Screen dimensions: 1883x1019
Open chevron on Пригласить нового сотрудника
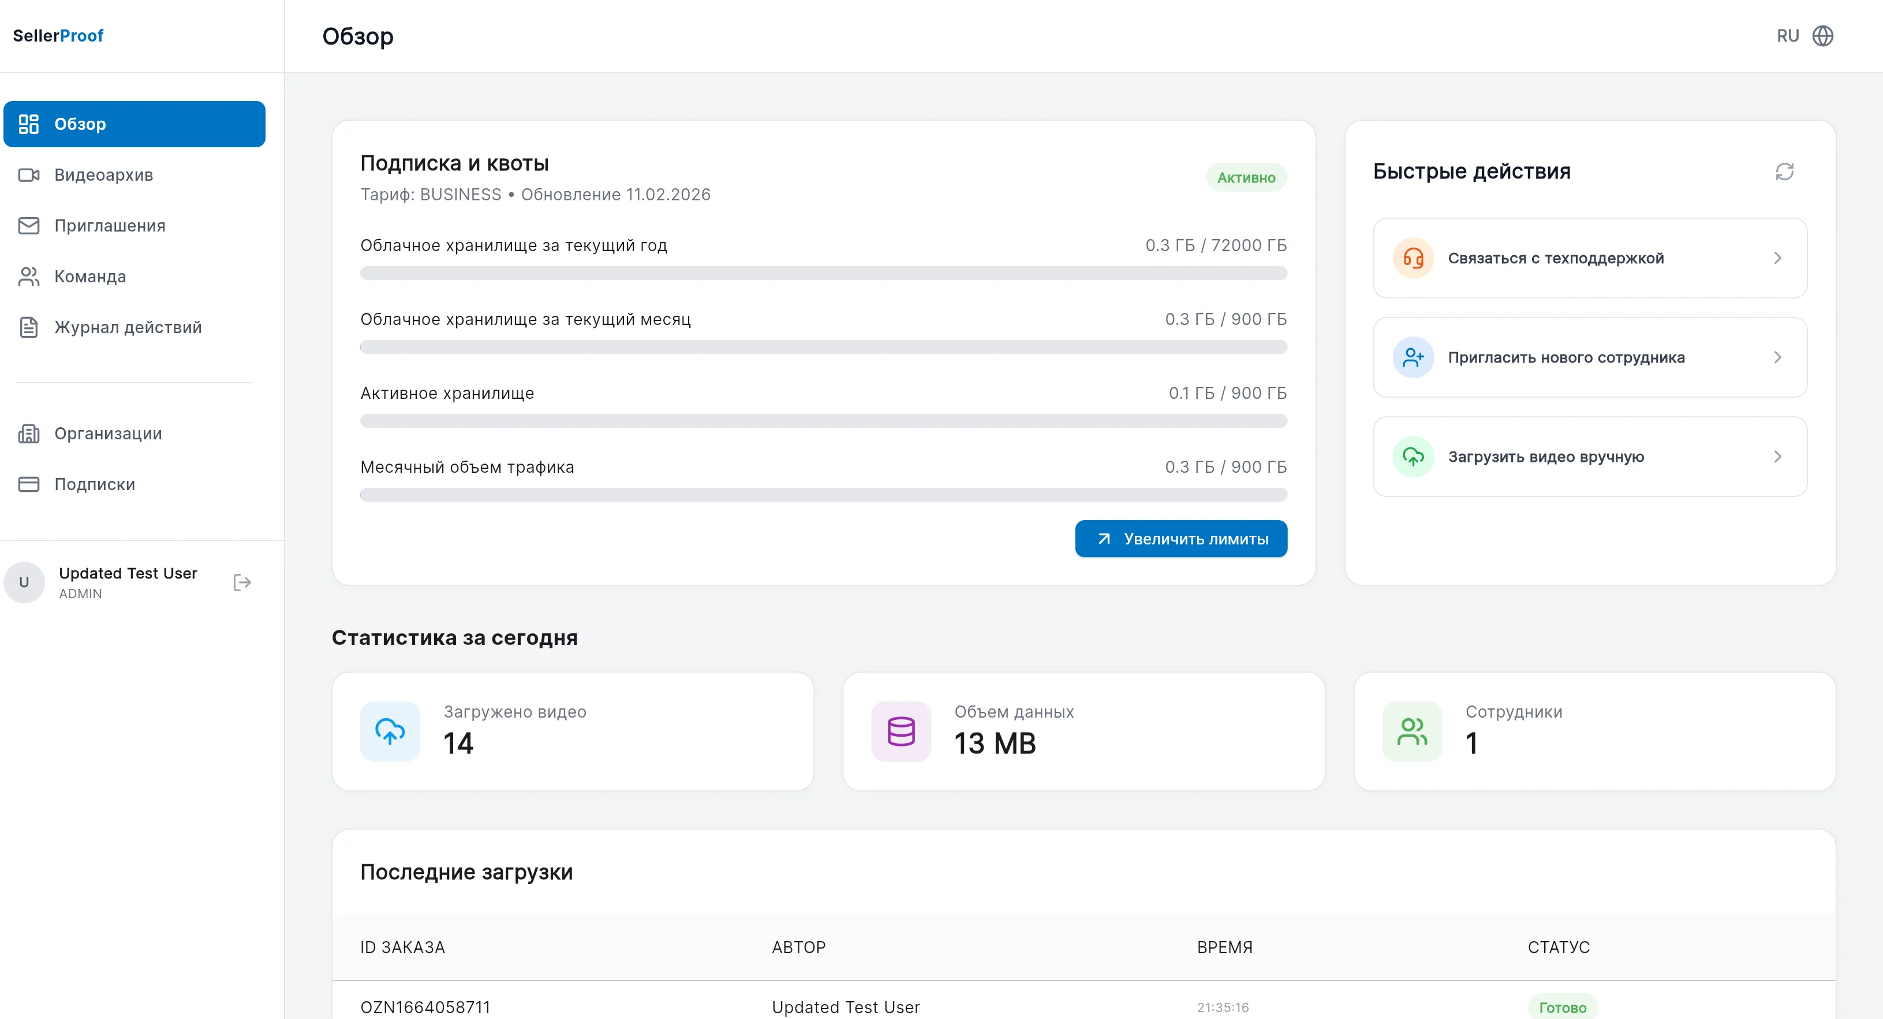(x=1777, y=357)
